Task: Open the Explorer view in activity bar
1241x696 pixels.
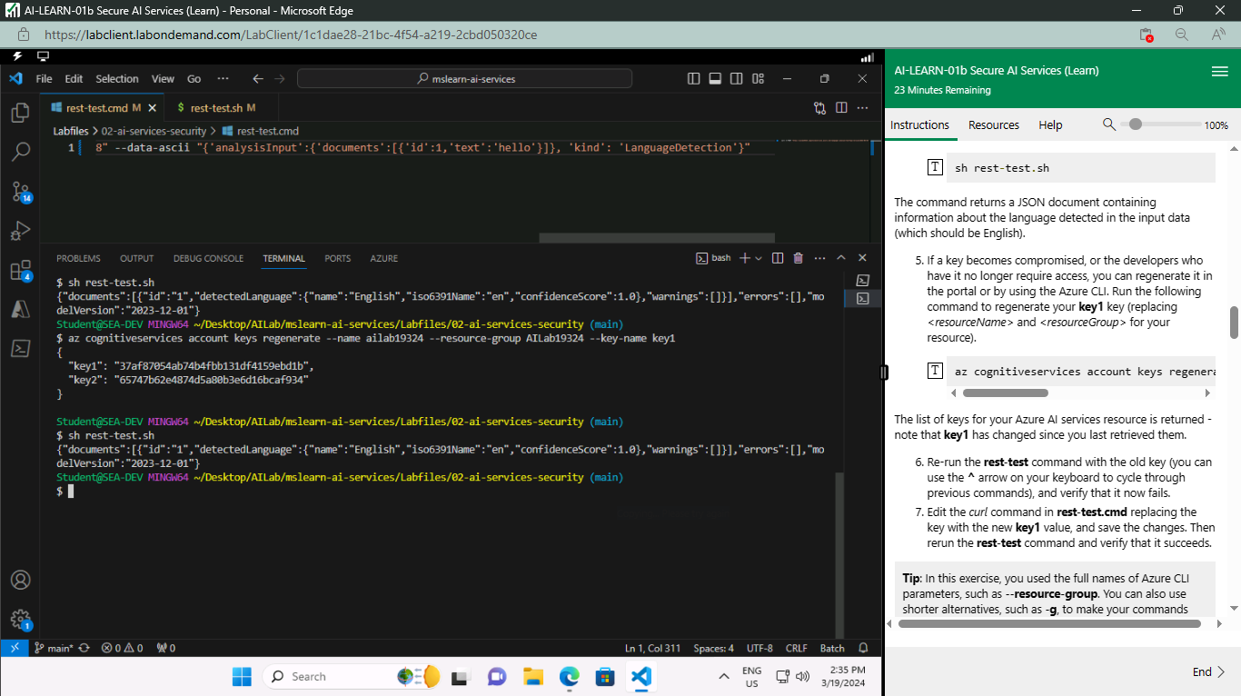Action: [20, 113]
